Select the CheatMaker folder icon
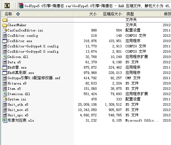Image resolution: width=171 pixels, height=145 pixels. point(5,25)
